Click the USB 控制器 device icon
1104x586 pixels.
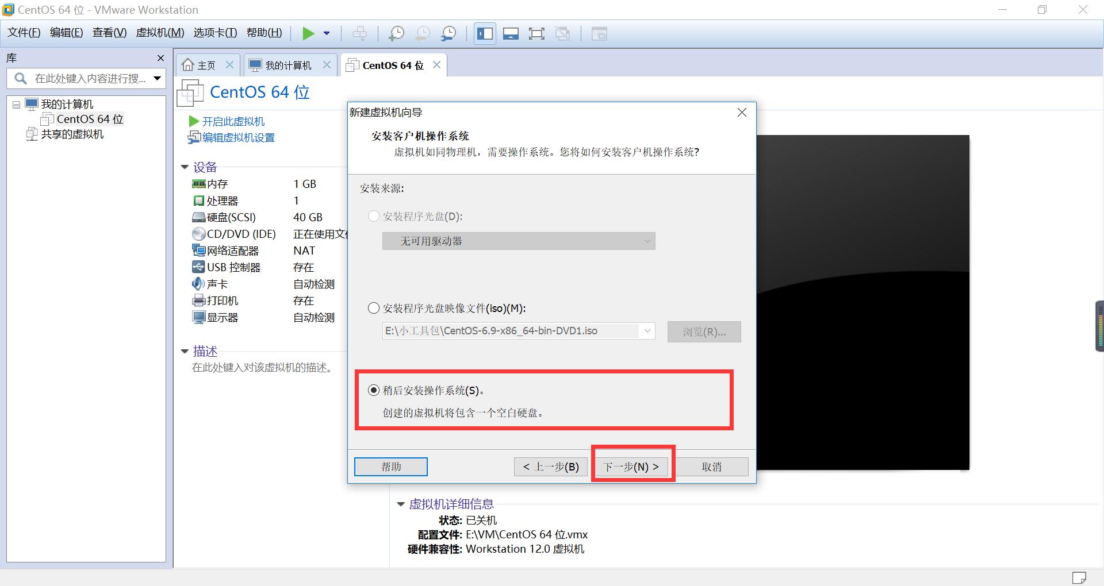tap(198, 267)
